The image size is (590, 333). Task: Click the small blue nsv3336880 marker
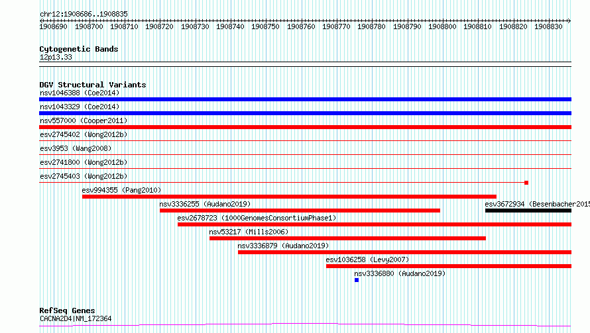pyautogui.click(x=357, y=280)
